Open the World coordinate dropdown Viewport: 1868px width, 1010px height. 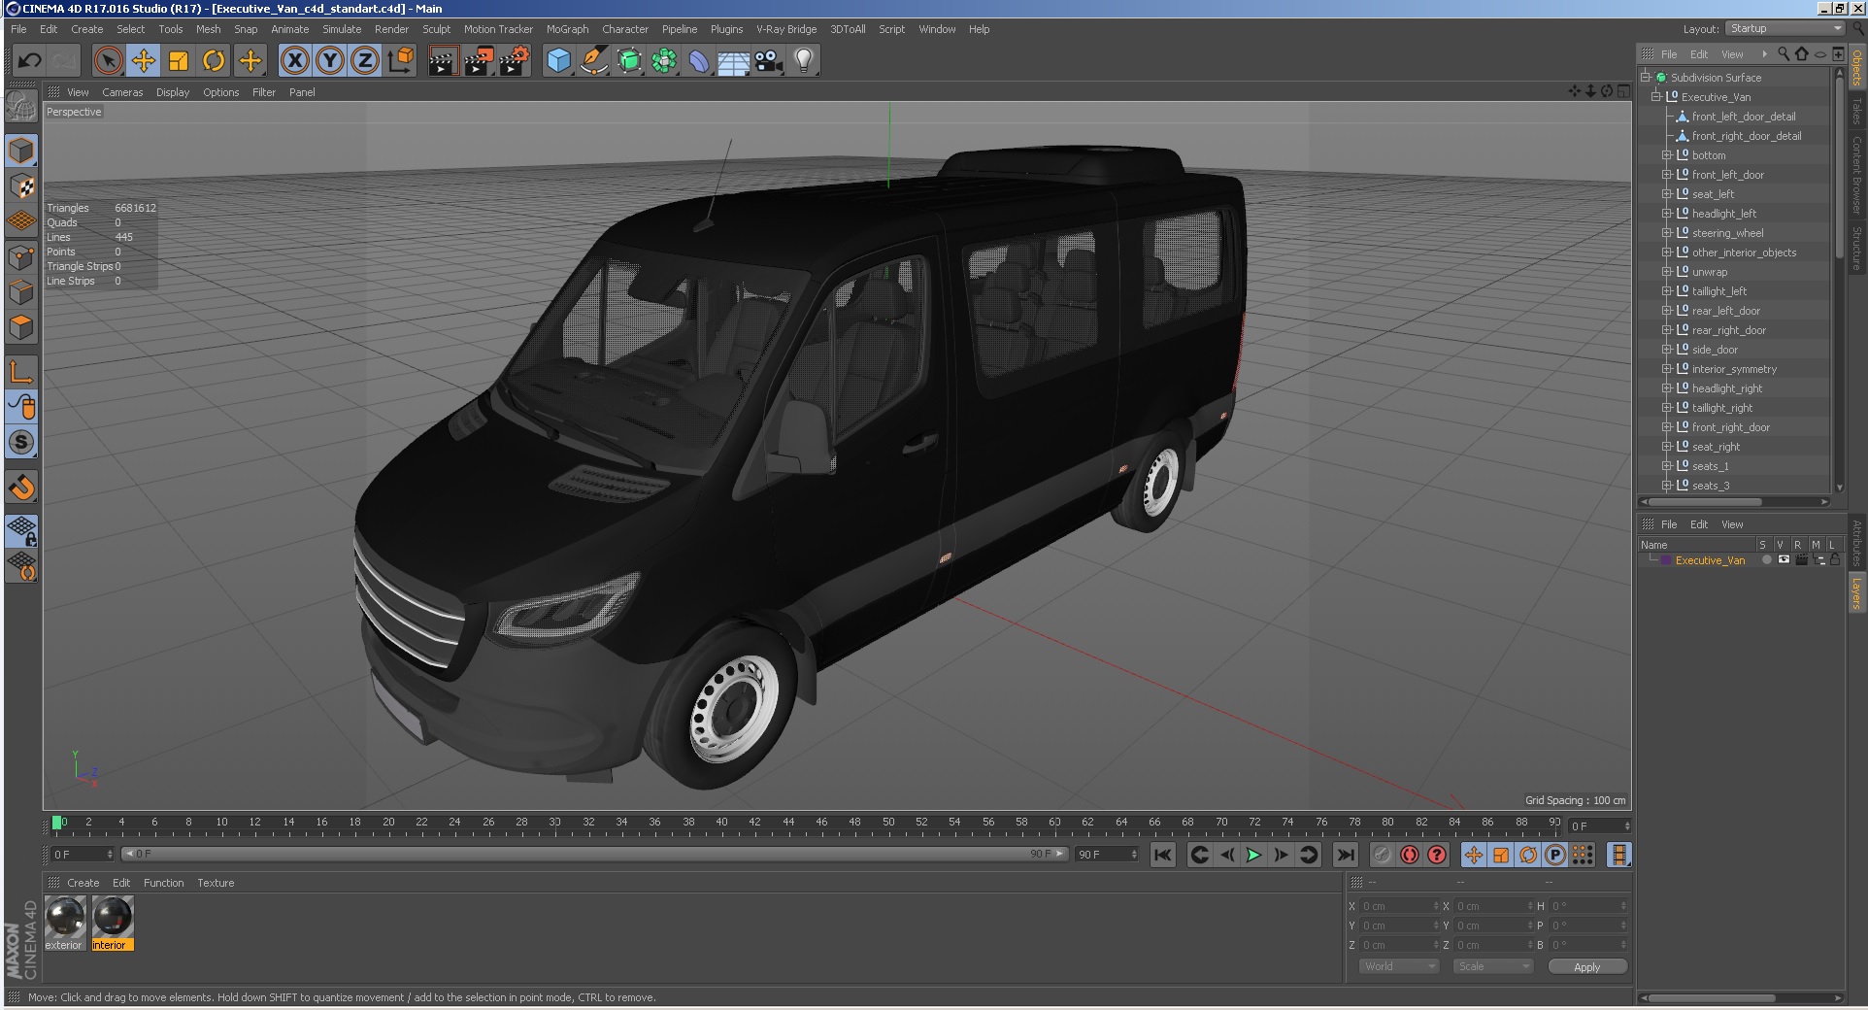1399,966
